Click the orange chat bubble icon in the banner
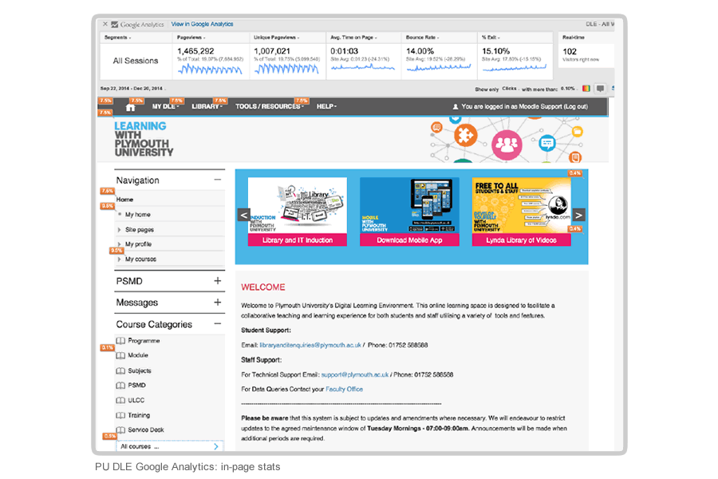718x479 pixels. [436, 127]
